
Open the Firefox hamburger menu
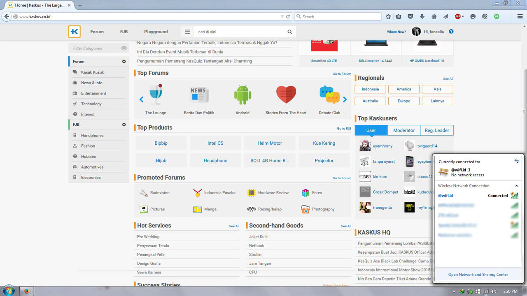520,16
